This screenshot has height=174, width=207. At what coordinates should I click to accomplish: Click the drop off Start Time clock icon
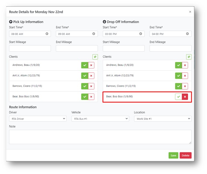tap(141, 34)
